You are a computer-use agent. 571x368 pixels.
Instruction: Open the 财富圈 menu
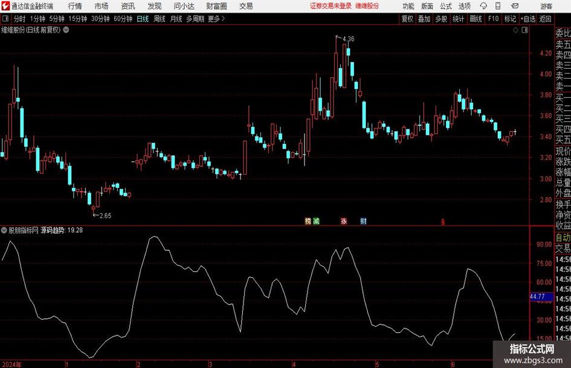(216, 6)
